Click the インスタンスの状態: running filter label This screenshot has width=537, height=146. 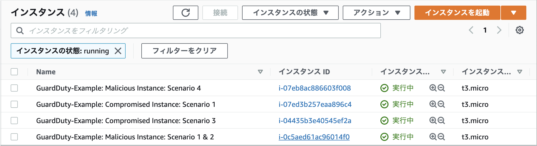click(63, 51)
